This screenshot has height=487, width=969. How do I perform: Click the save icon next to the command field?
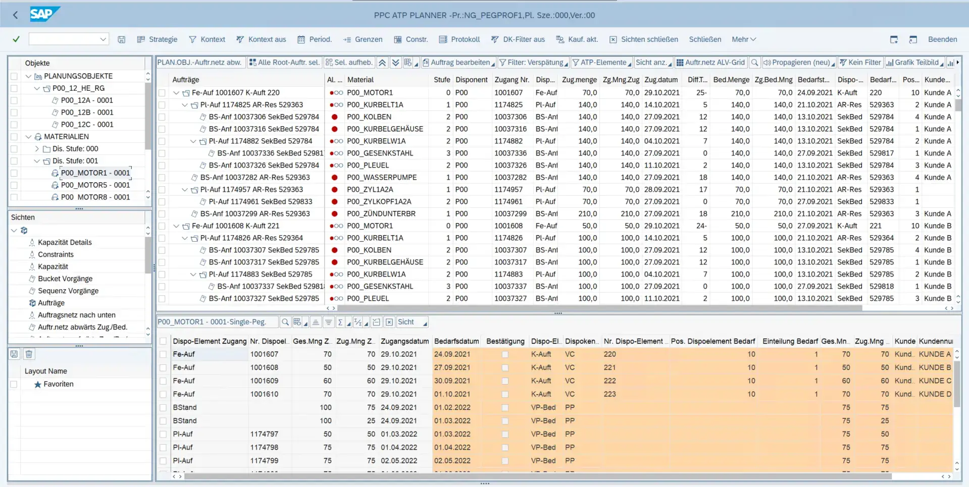(122, 39)
